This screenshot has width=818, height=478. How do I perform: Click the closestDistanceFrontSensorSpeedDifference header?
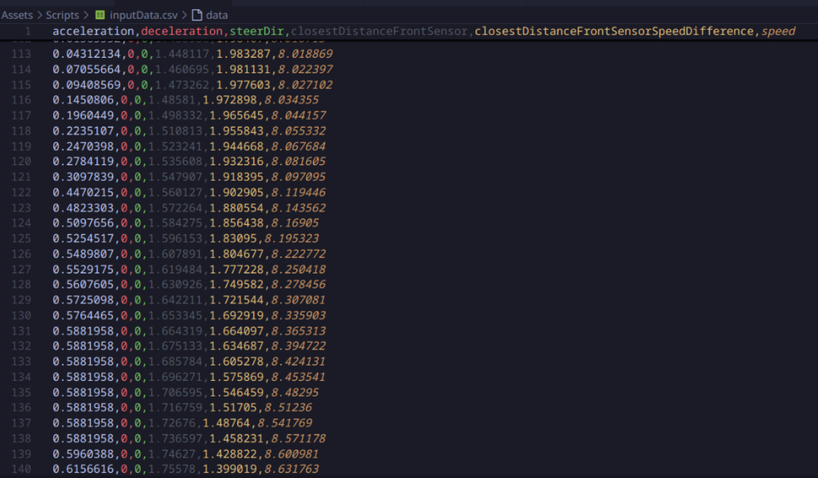pyautogui.click(x=614, y=32)
